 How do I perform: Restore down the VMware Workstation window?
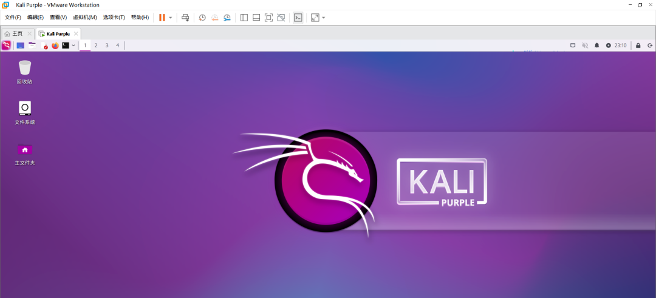(640, 5)
